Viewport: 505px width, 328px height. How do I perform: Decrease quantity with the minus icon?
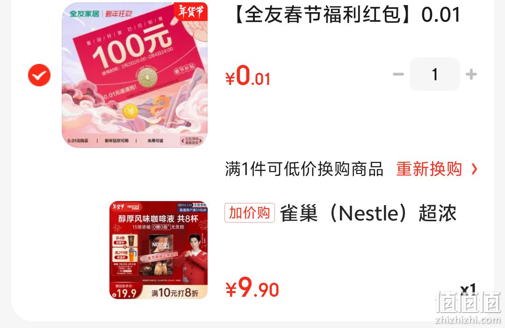[x=398, y=74]
